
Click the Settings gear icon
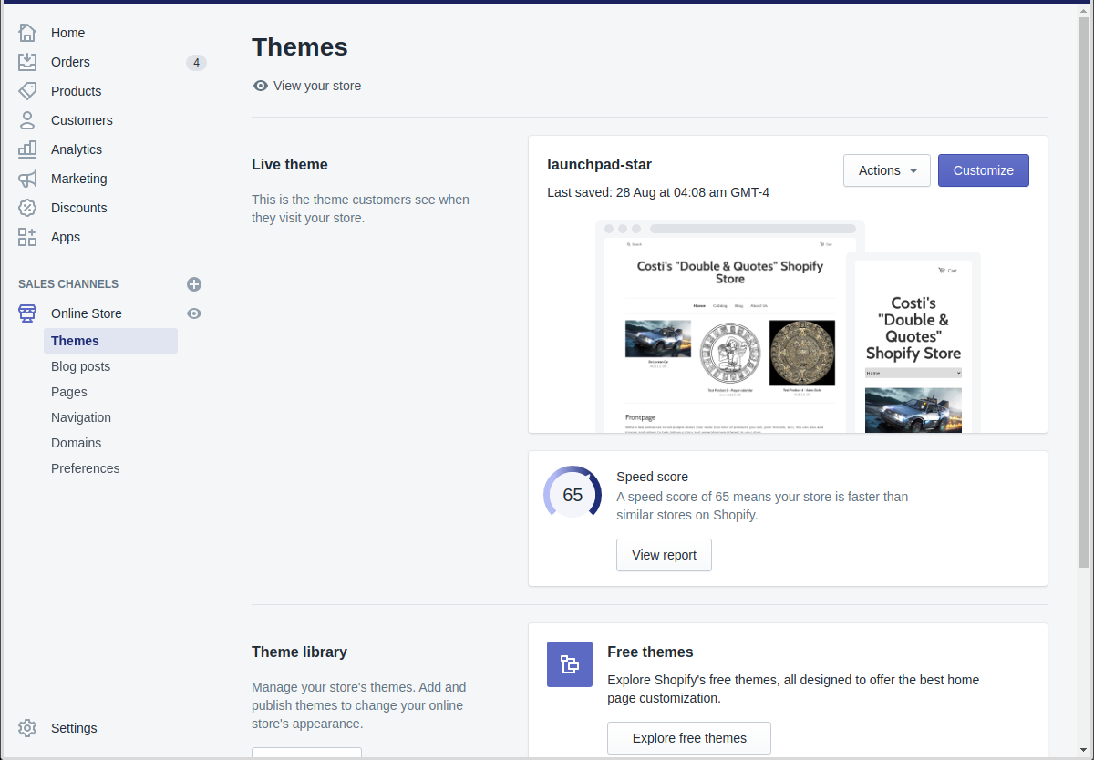(x=27, y=728)
